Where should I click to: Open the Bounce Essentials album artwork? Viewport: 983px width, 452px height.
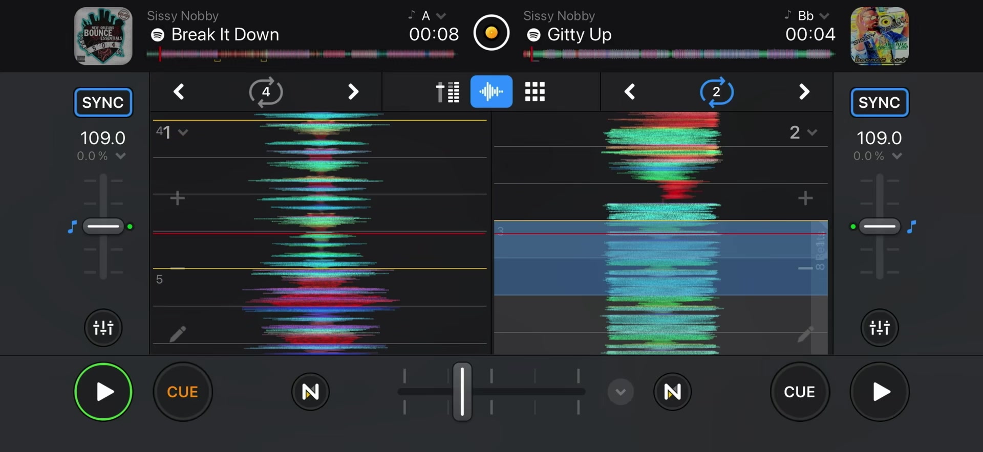tap(103, 36)
